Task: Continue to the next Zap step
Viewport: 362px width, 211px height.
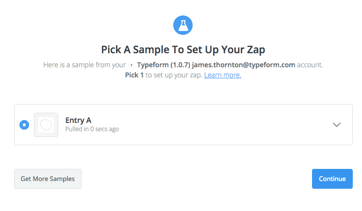Action: pos(332,179)
